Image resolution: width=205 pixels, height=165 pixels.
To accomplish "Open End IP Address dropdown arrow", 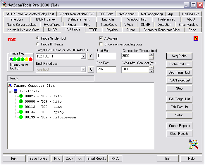I will pyautogui.click(x=83, y=69).
